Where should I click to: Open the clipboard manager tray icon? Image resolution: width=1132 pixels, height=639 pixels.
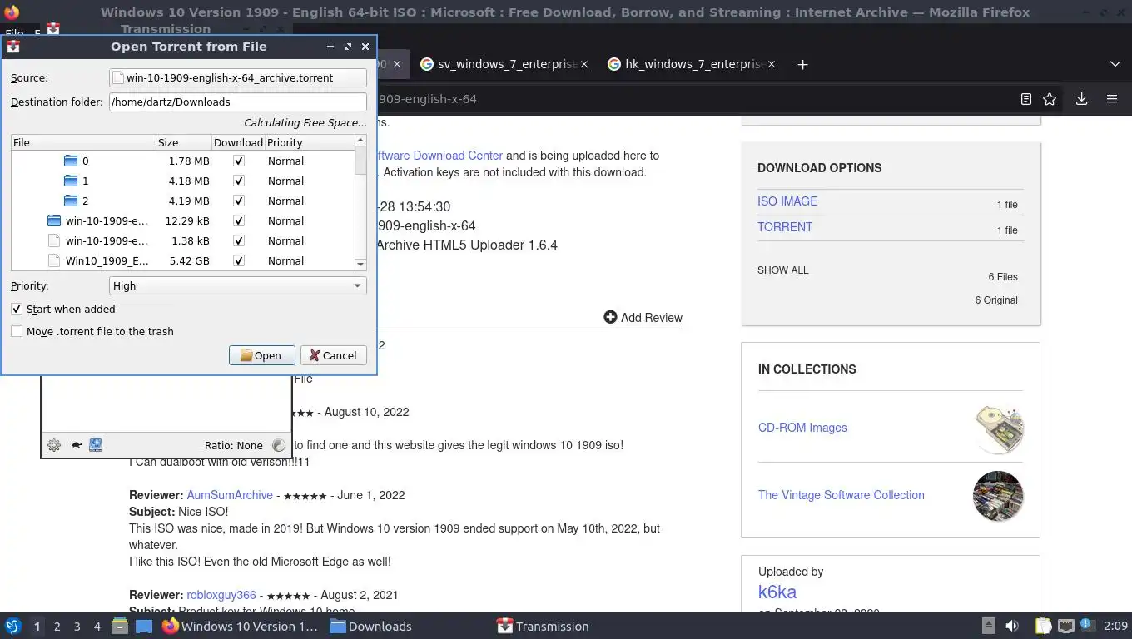(x=1044, y=626)
